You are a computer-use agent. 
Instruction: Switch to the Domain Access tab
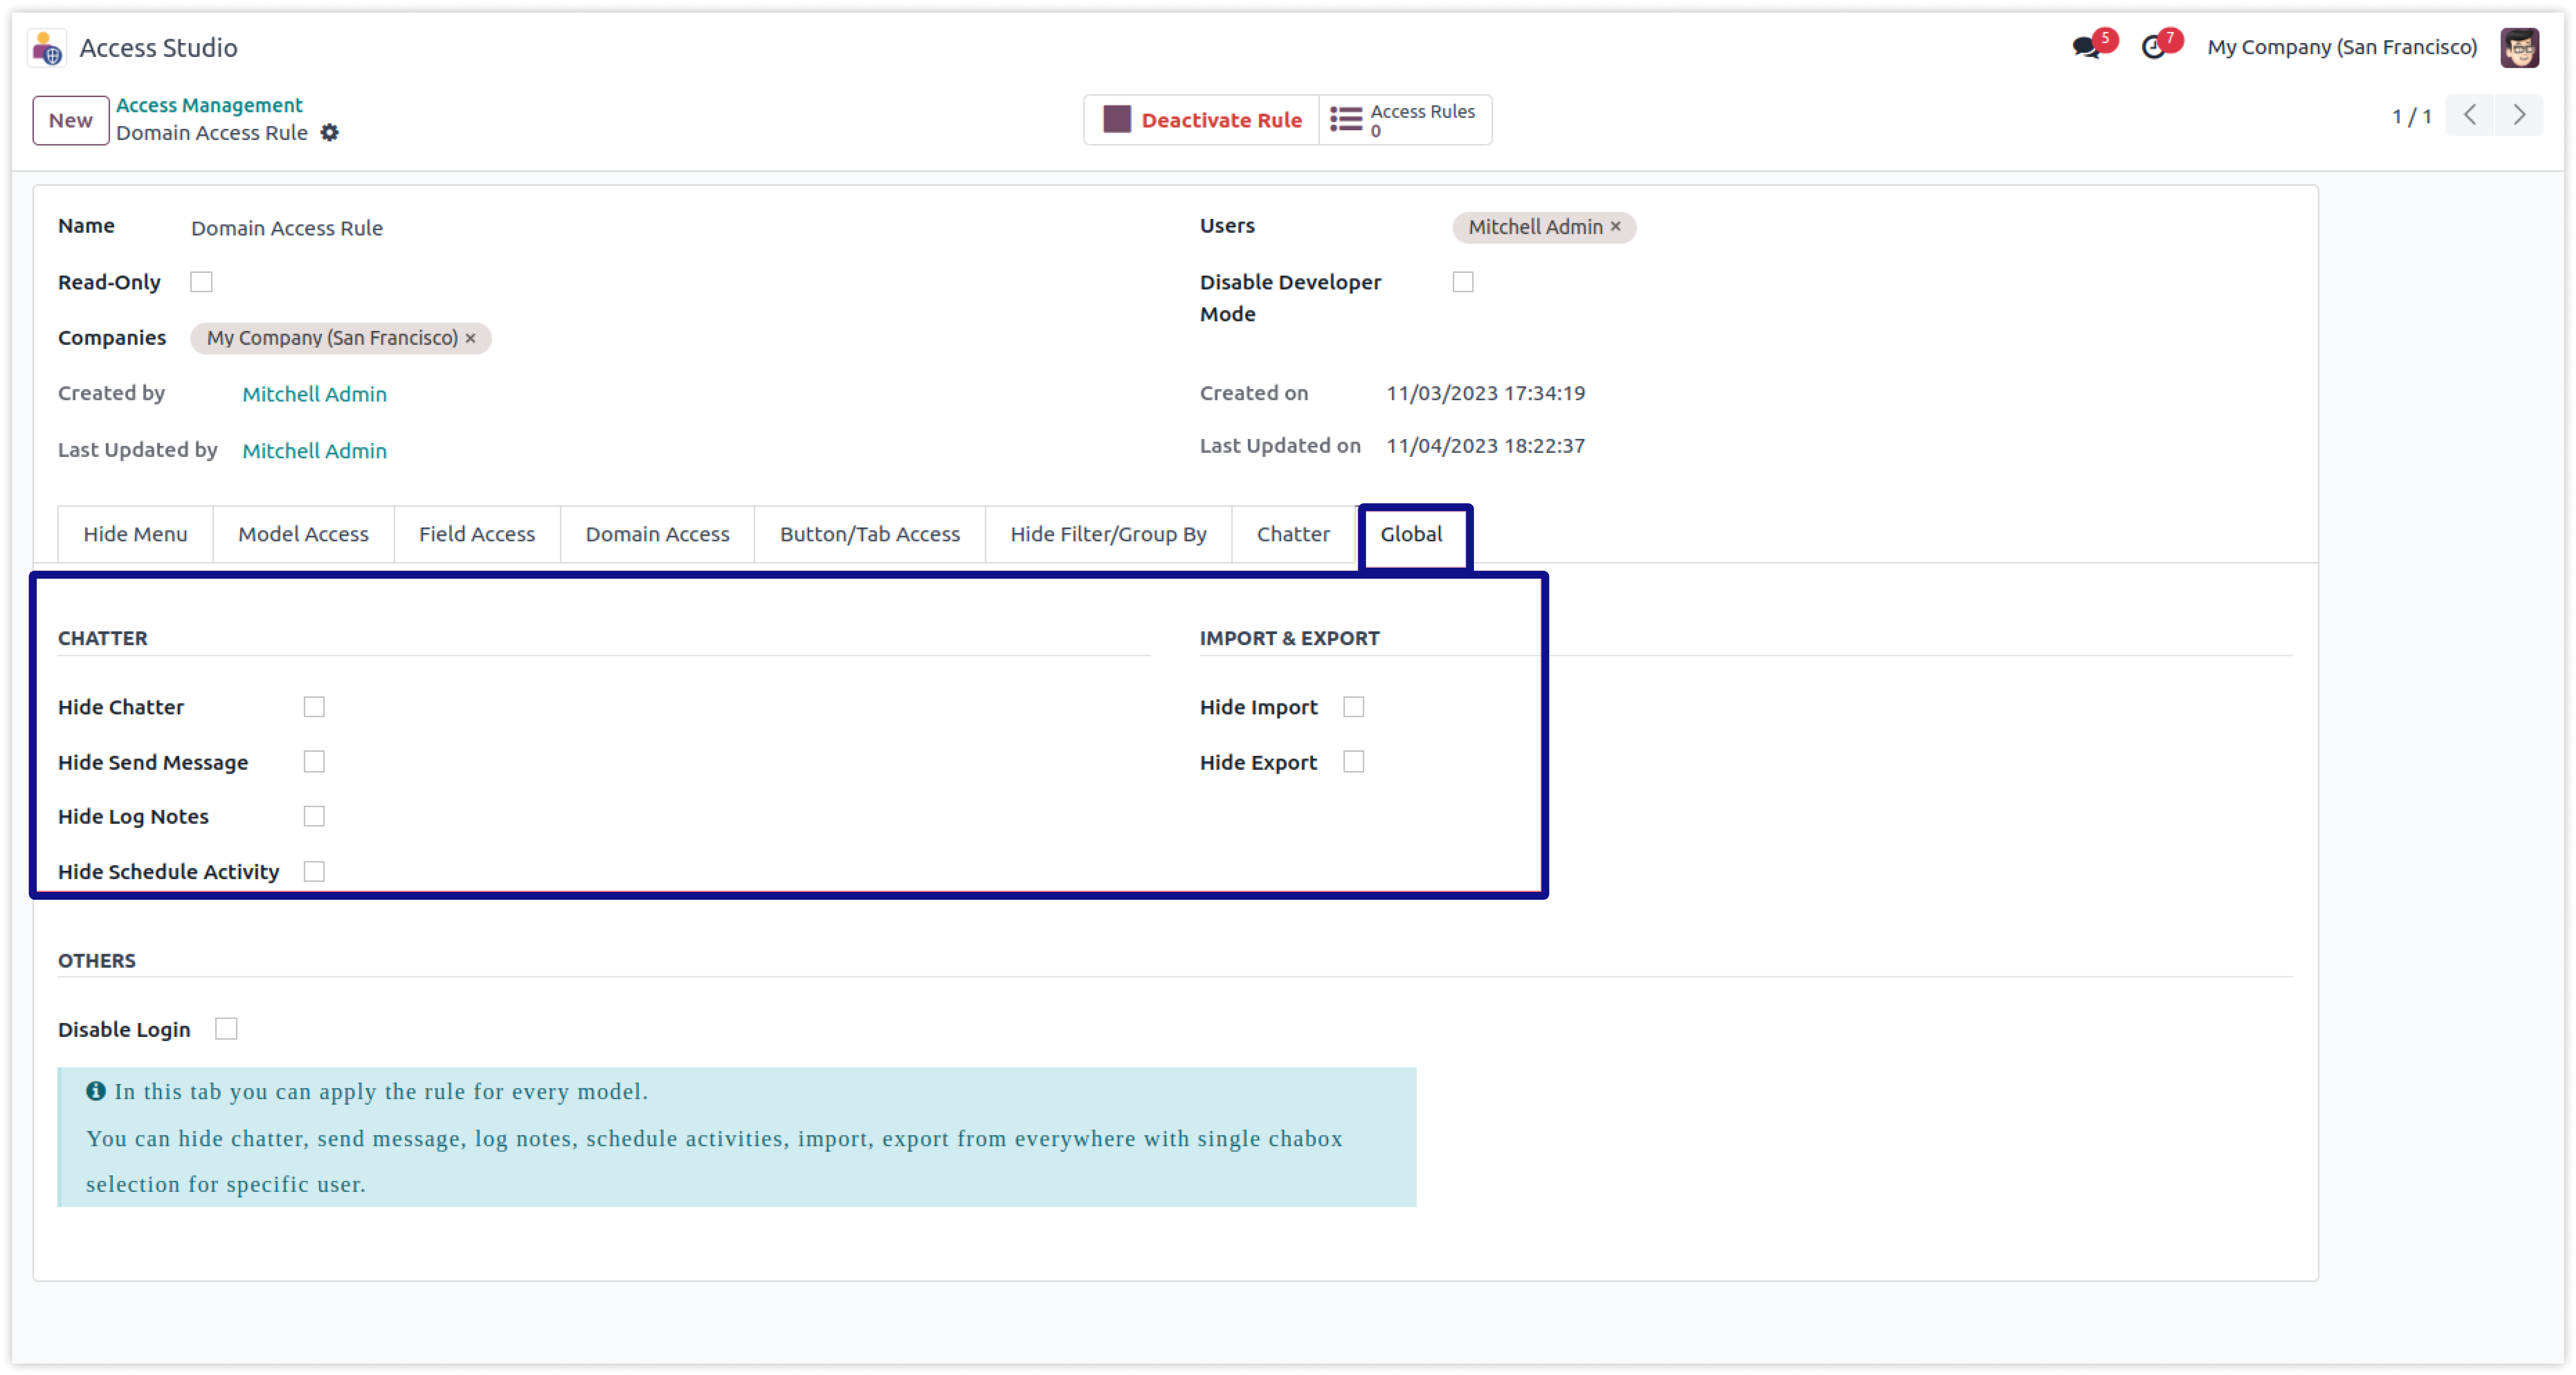657,534
